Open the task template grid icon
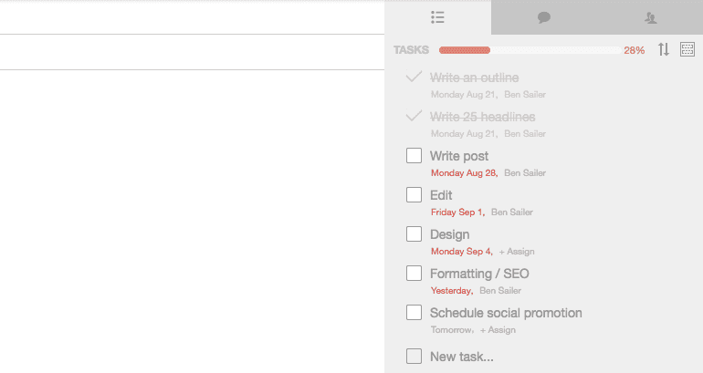This screenshot has width=703, height=373. tap(687, 49)
